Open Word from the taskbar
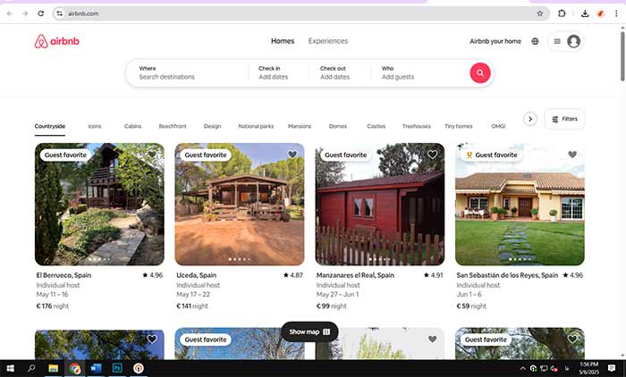Screen dimensions: 626x377 [96, 368]
